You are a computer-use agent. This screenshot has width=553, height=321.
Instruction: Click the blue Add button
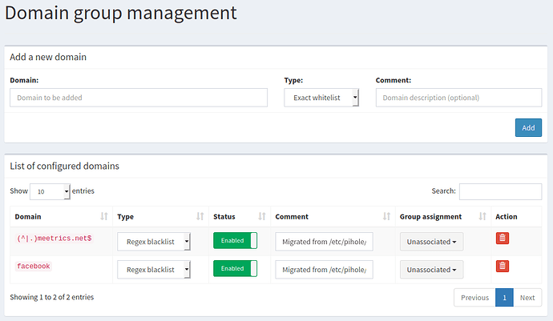tap(528, 128)
